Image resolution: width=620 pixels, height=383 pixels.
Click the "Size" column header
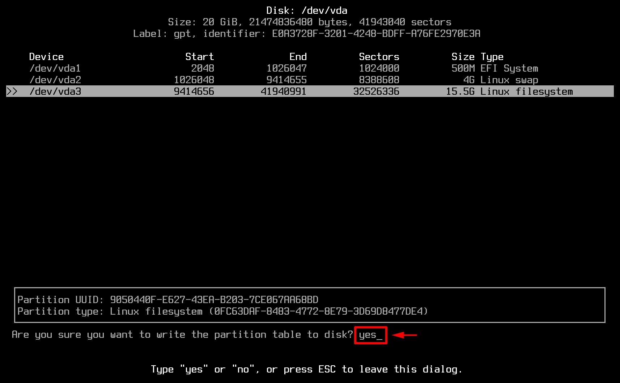463,57
